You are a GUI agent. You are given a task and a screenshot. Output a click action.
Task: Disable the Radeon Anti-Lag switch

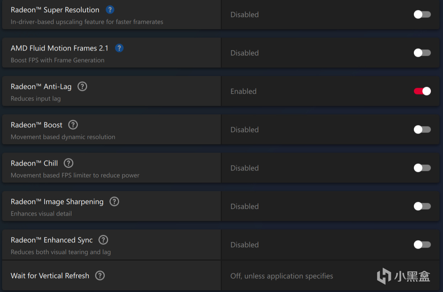(422, 91)
